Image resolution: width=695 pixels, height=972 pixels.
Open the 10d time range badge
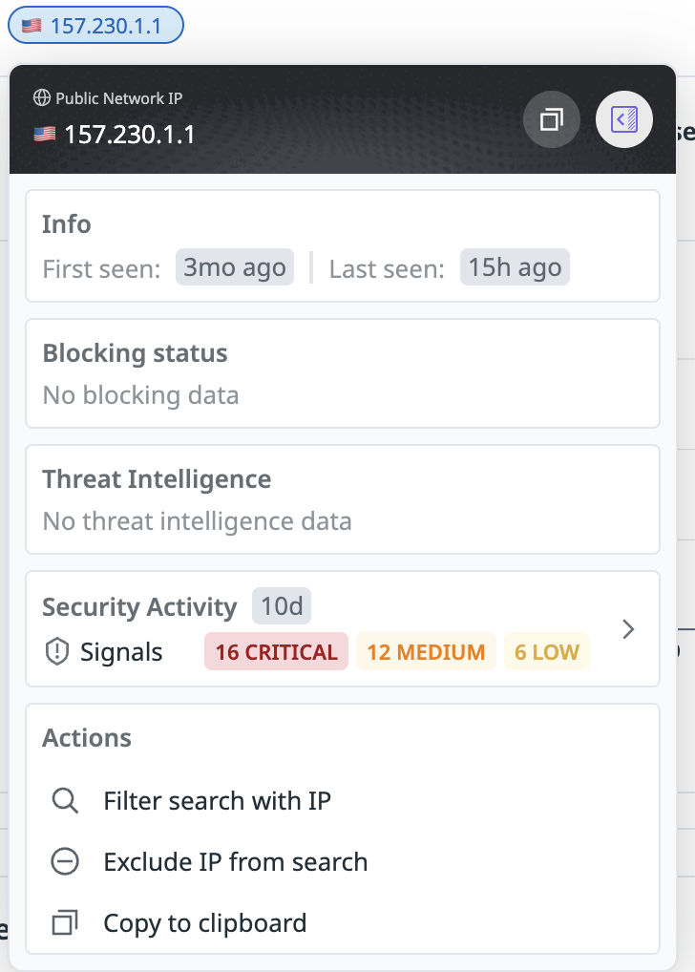[x=281, y=606]
